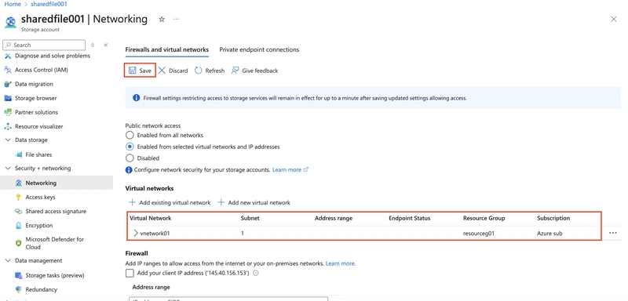Click the sidebar Search input field
This screenshot has width=628, height=301.
point(44,45)
